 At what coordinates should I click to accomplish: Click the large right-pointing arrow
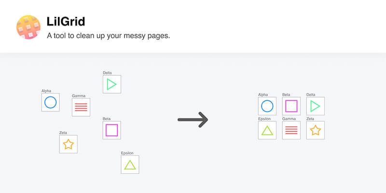tap(193, 120)
